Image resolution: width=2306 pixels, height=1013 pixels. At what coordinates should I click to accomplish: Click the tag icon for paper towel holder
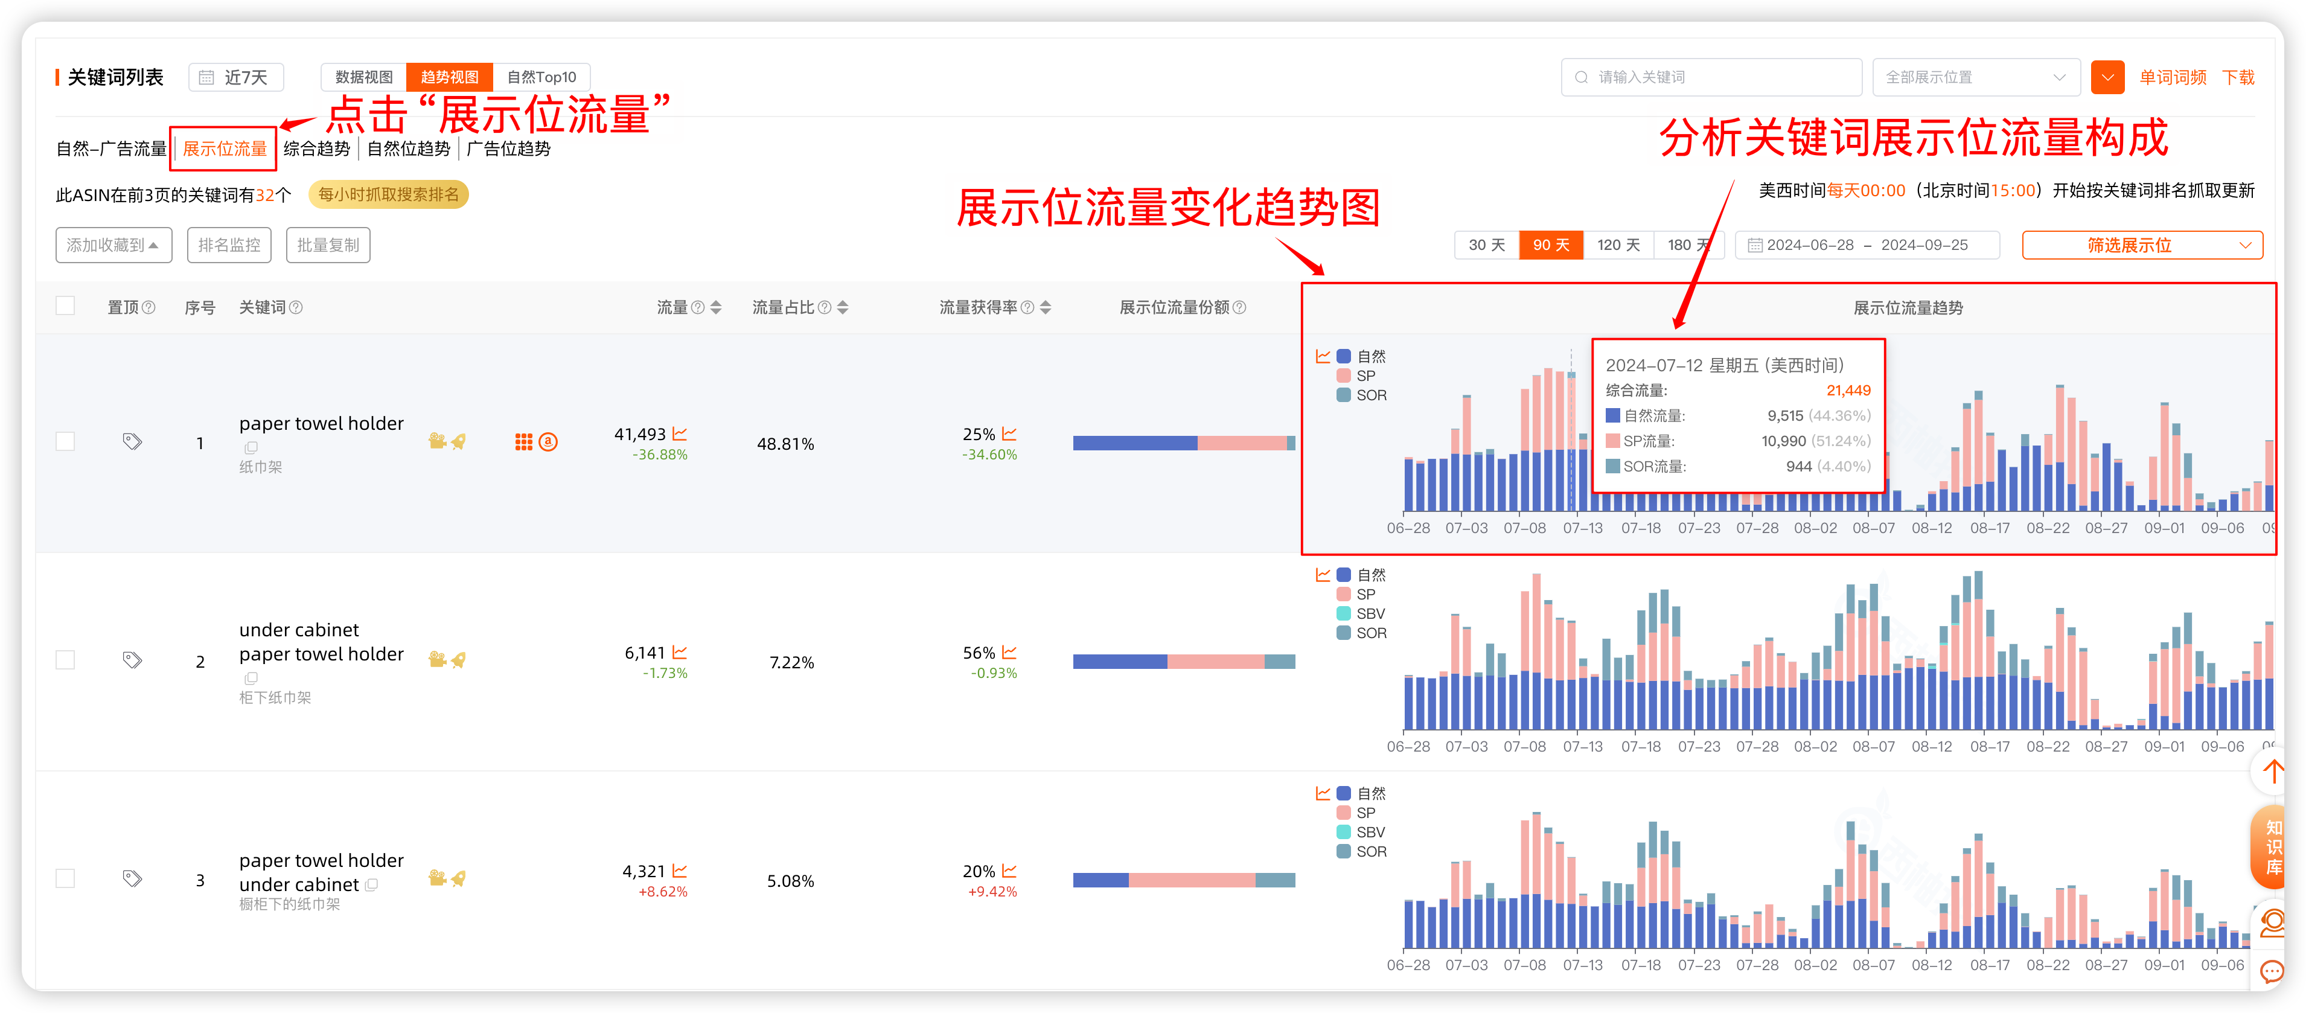point(132,441)
